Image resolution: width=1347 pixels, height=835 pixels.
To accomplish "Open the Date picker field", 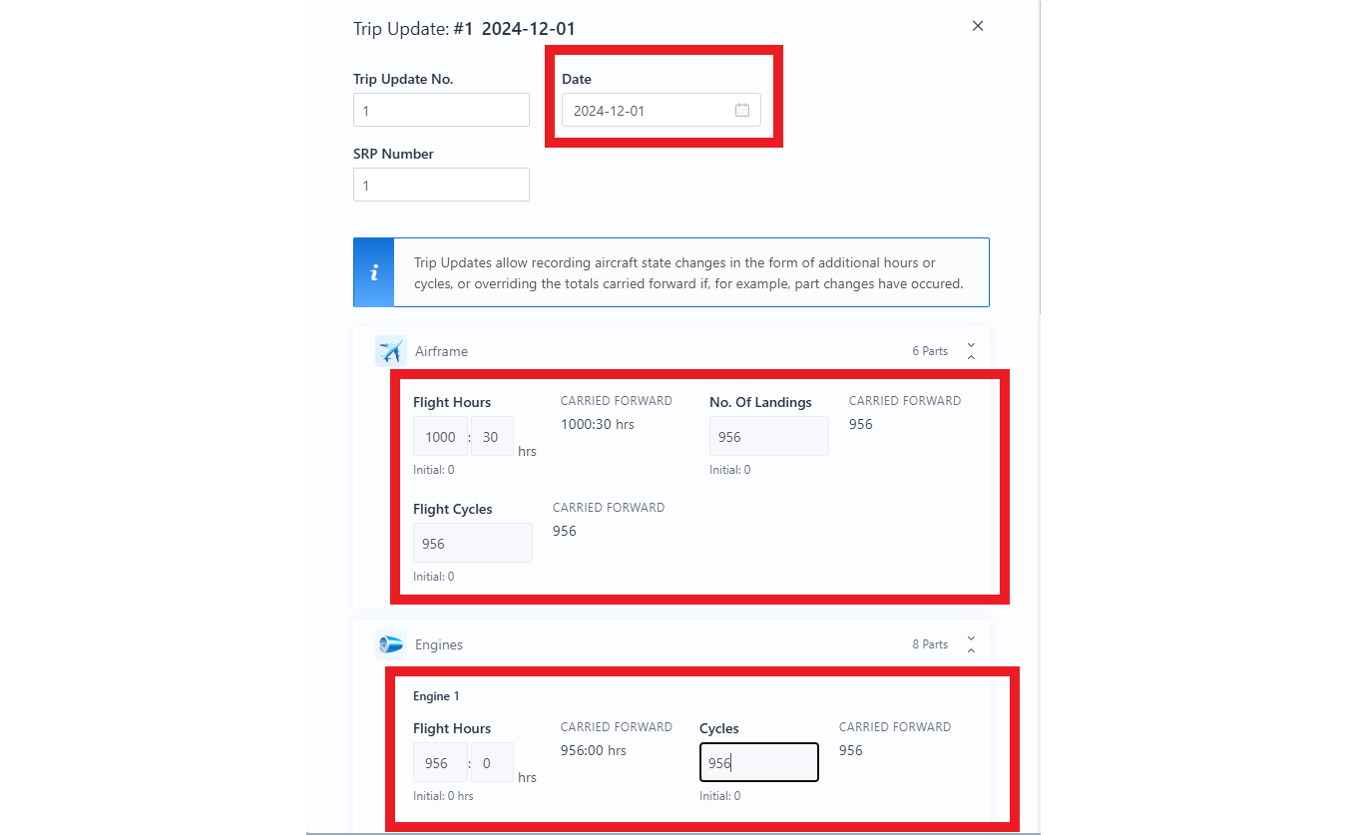I will tap(649, 111).
